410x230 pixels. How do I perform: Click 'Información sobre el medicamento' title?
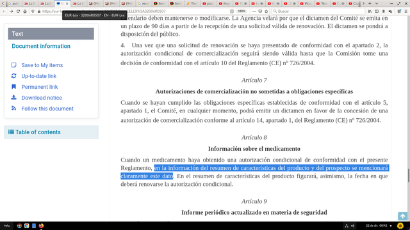click(x=254, y=149)
